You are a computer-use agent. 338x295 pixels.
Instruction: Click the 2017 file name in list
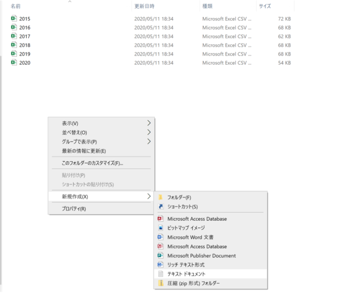25,36
